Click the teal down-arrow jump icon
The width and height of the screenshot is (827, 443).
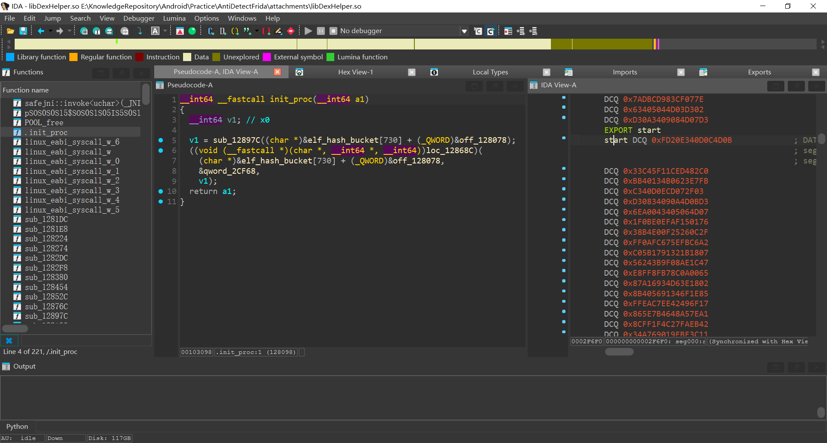[140, 31]
